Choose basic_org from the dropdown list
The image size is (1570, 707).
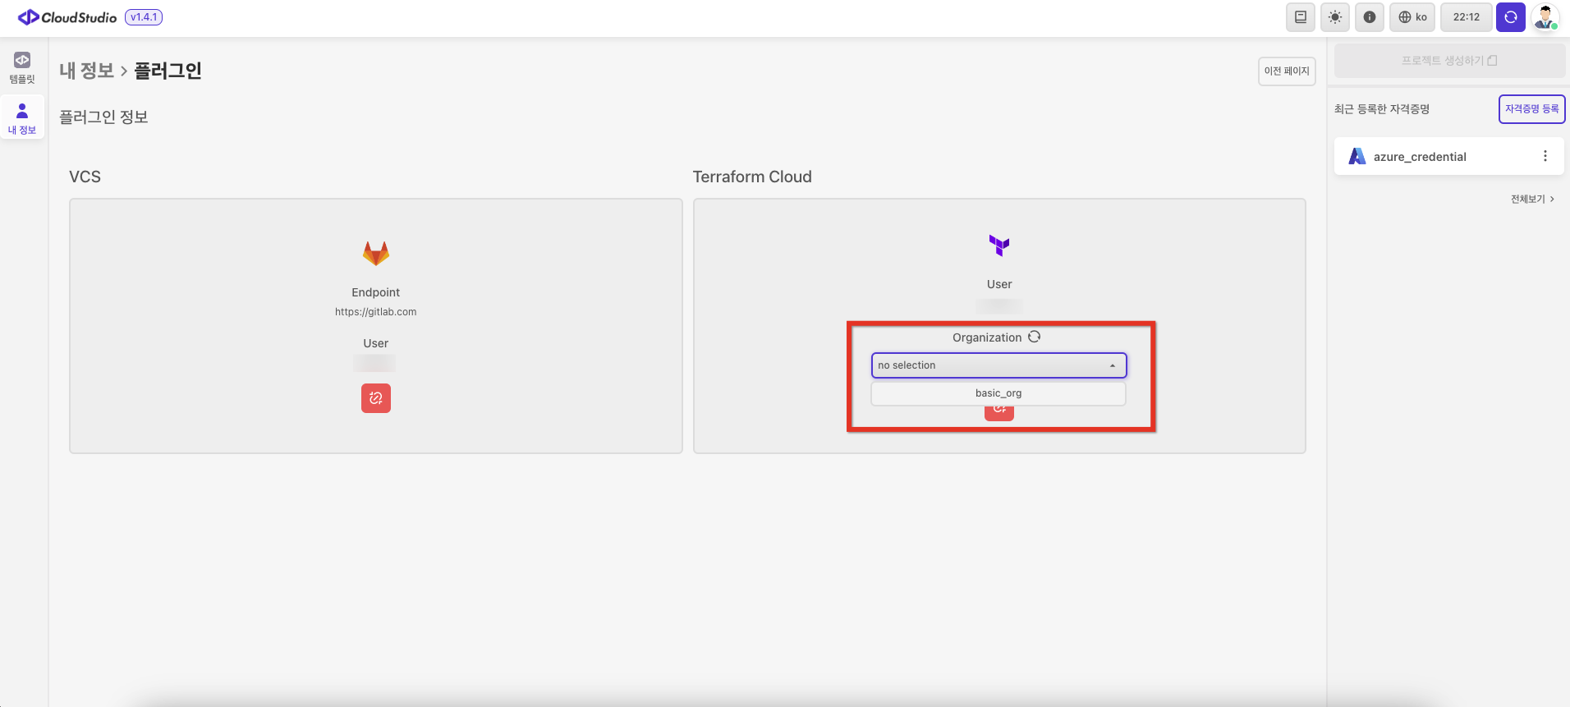pyautogui.click(x=998, y=393)
